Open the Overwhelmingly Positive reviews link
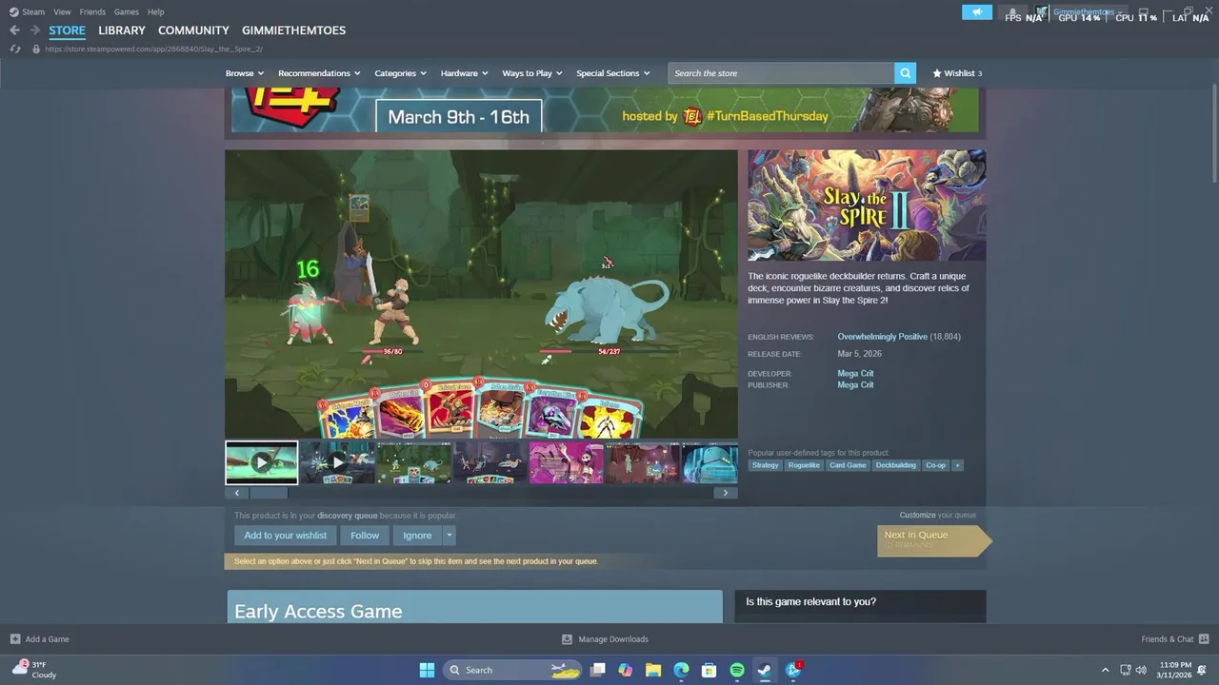The width and height of the screenshot is (1219, 685). 882,337
